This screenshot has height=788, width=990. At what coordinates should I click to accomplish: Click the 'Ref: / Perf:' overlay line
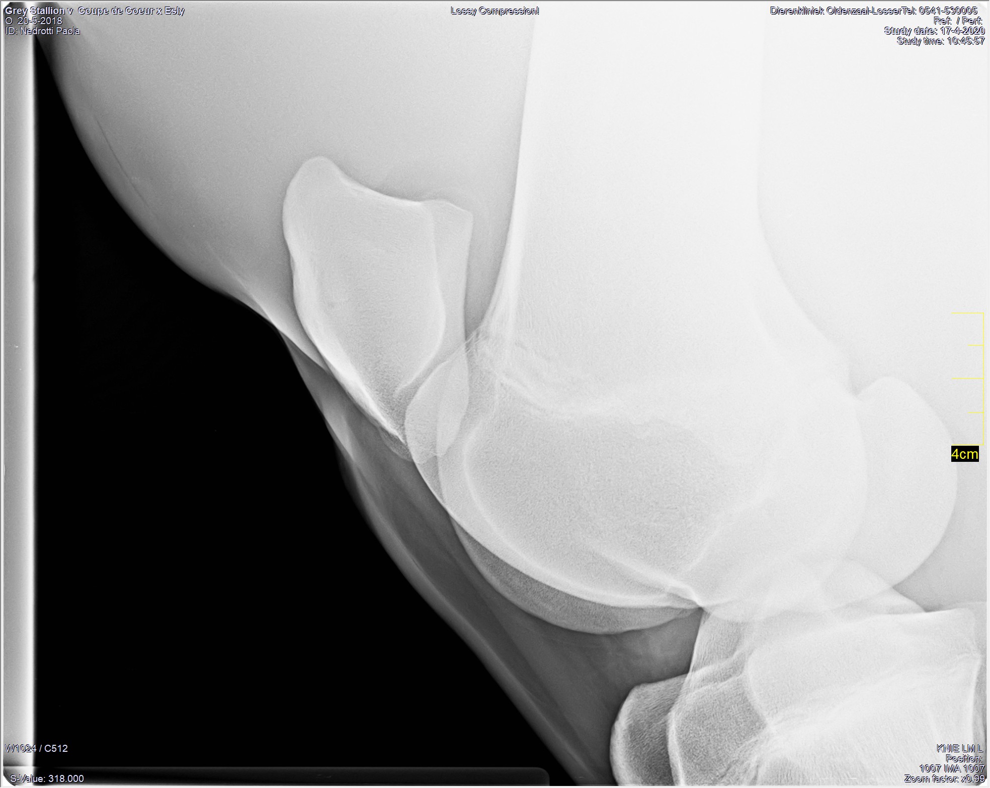(x=958, y=21)
